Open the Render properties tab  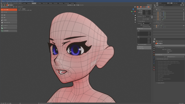pos(154,44)
